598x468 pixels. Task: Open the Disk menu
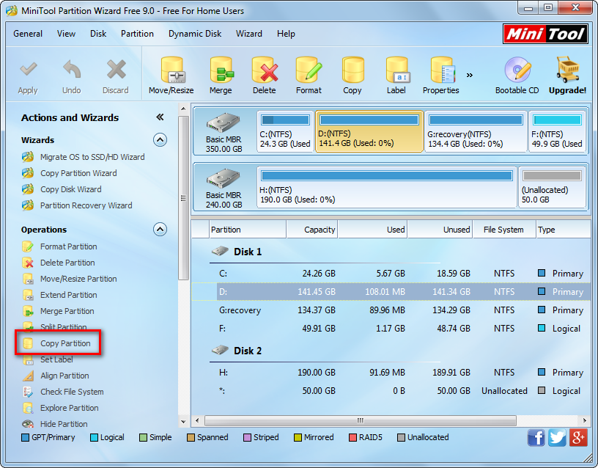coord(98,34)
